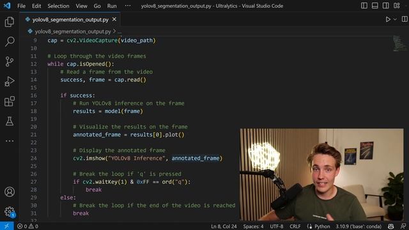Viewport: 409px width, 230px height.
Task: Click line number 18 in gutter
Action: tap(34, 111)
